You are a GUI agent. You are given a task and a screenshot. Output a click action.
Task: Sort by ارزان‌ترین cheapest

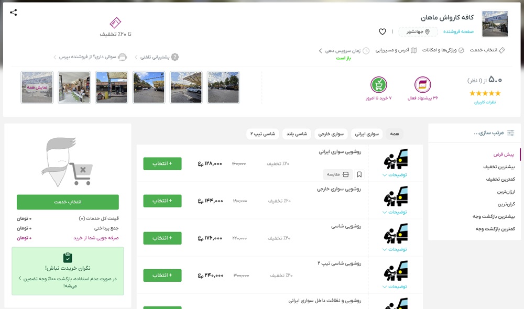[x=506, y=191]
